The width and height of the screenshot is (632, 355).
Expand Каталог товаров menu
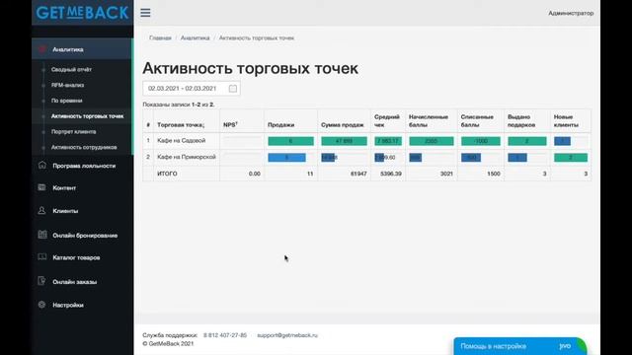tap(76, 257)
